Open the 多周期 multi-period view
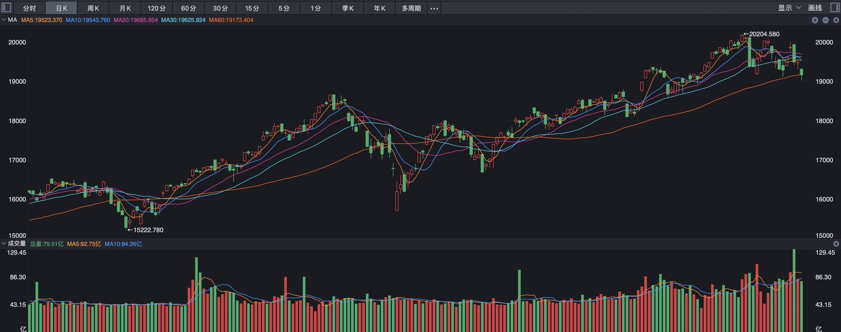 click(411, 8)
